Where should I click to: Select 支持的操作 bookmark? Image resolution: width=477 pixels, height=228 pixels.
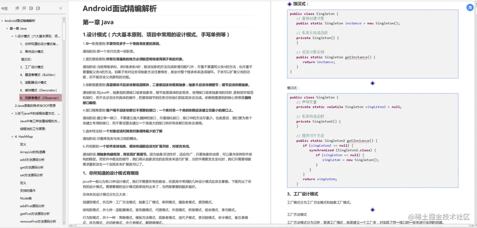pyautogui.click(x=28, y=191)
